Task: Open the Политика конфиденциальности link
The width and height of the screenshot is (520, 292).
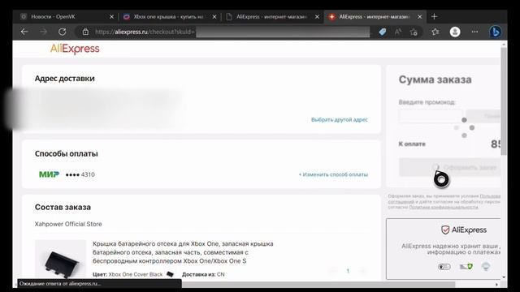Action: pyautogui.click(x=444, y=208)
